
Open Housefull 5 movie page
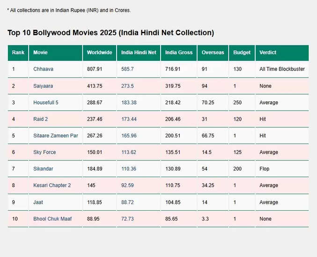(x=47, y=102)
